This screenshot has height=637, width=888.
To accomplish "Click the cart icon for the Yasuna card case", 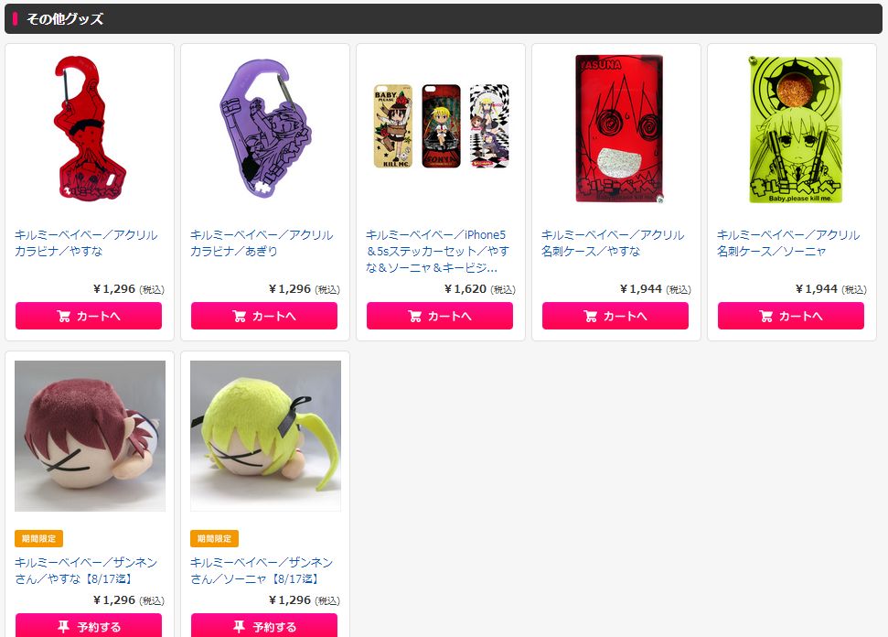I will click(x=590, y=317).
